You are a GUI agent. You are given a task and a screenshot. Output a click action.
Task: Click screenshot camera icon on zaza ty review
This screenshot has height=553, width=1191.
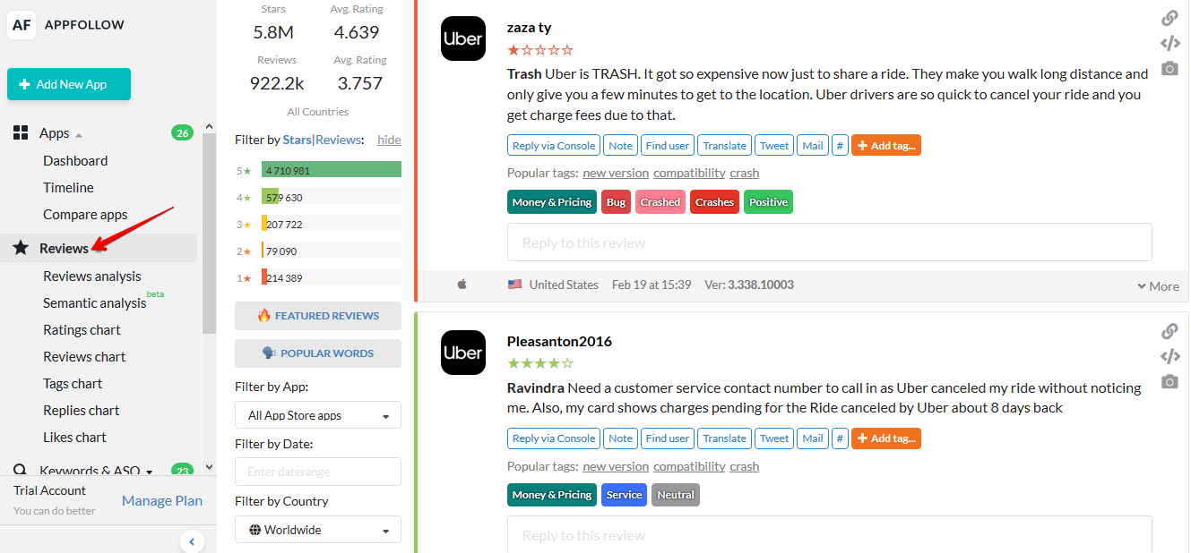(1169, 68)
